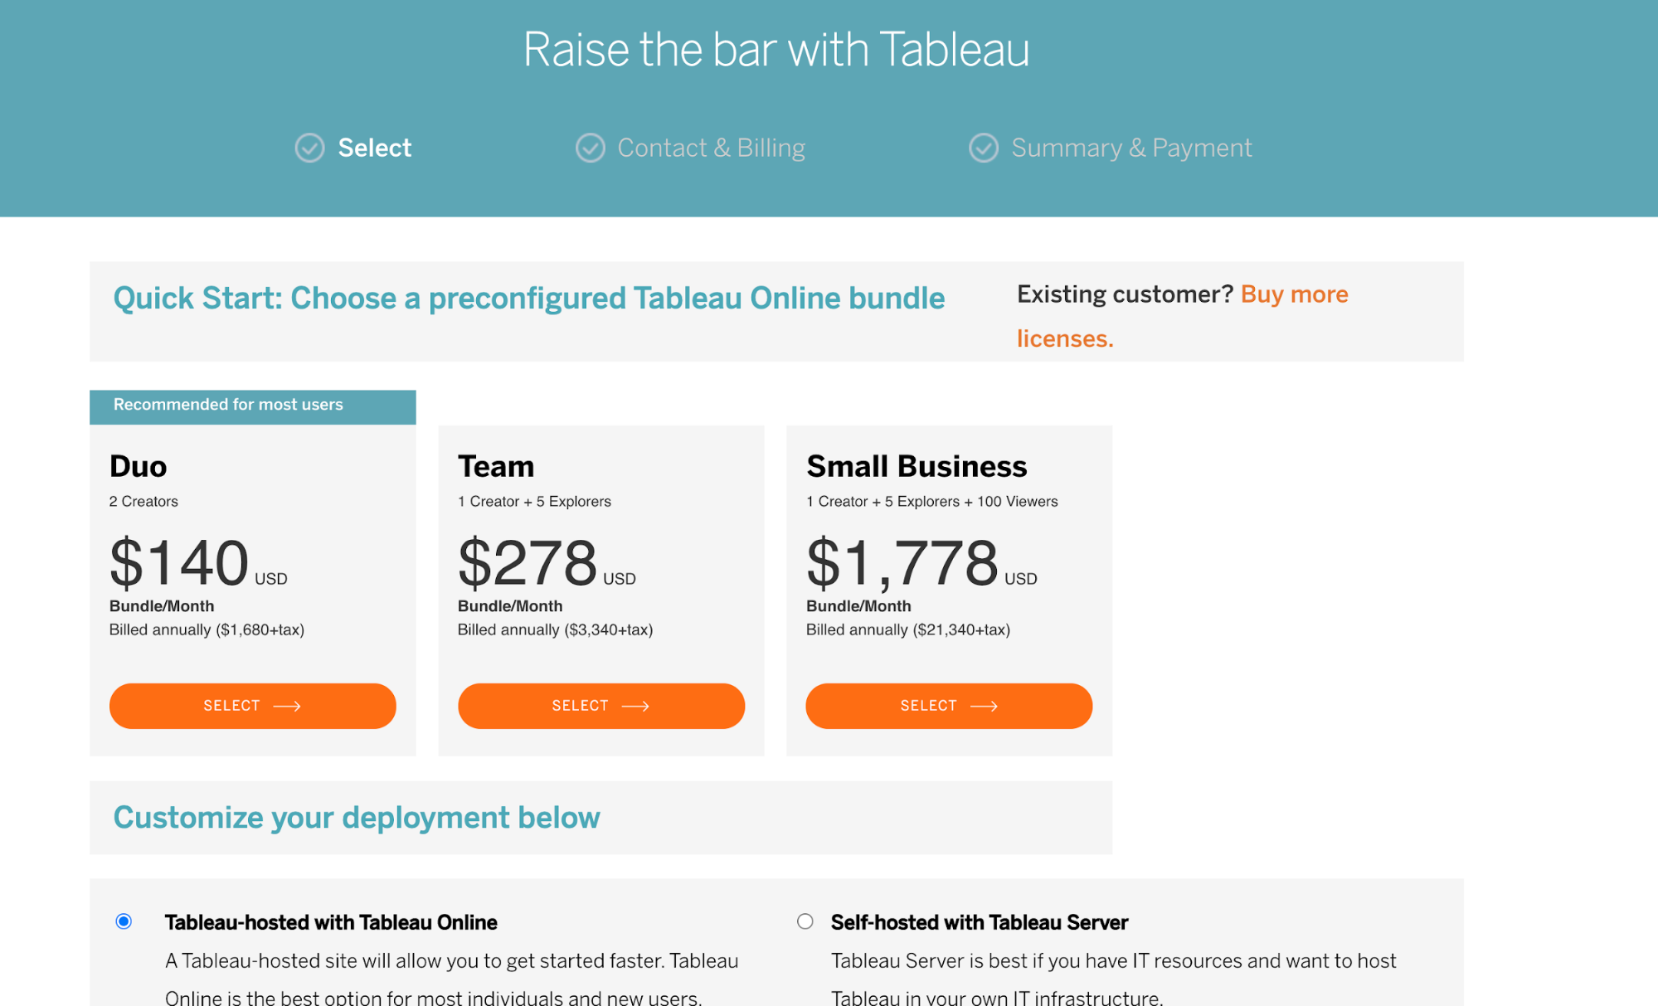
Task: Choose Self-hosted with Tableau Server radio button
Action: click(x=805, y=921)
